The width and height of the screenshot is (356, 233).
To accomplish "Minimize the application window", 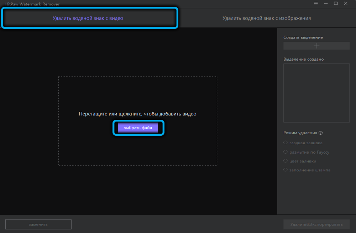I will [x=326, y=3].
